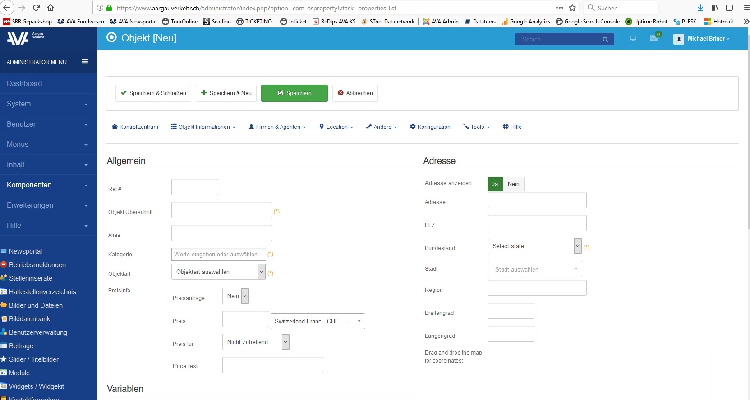750x400 pixels.
Task: Open the Tools menu
Action: point(476,127)
